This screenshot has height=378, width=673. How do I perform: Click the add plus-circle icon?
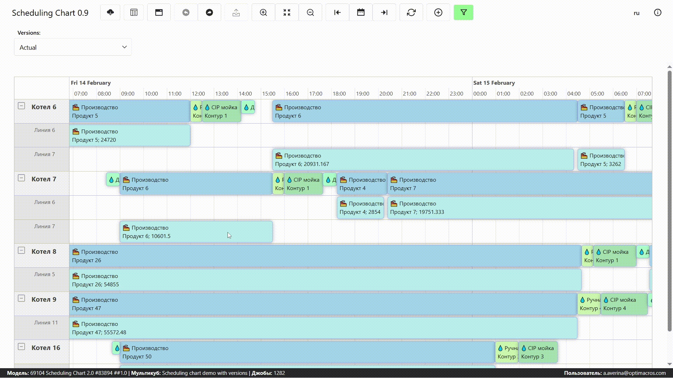(438, 13)
